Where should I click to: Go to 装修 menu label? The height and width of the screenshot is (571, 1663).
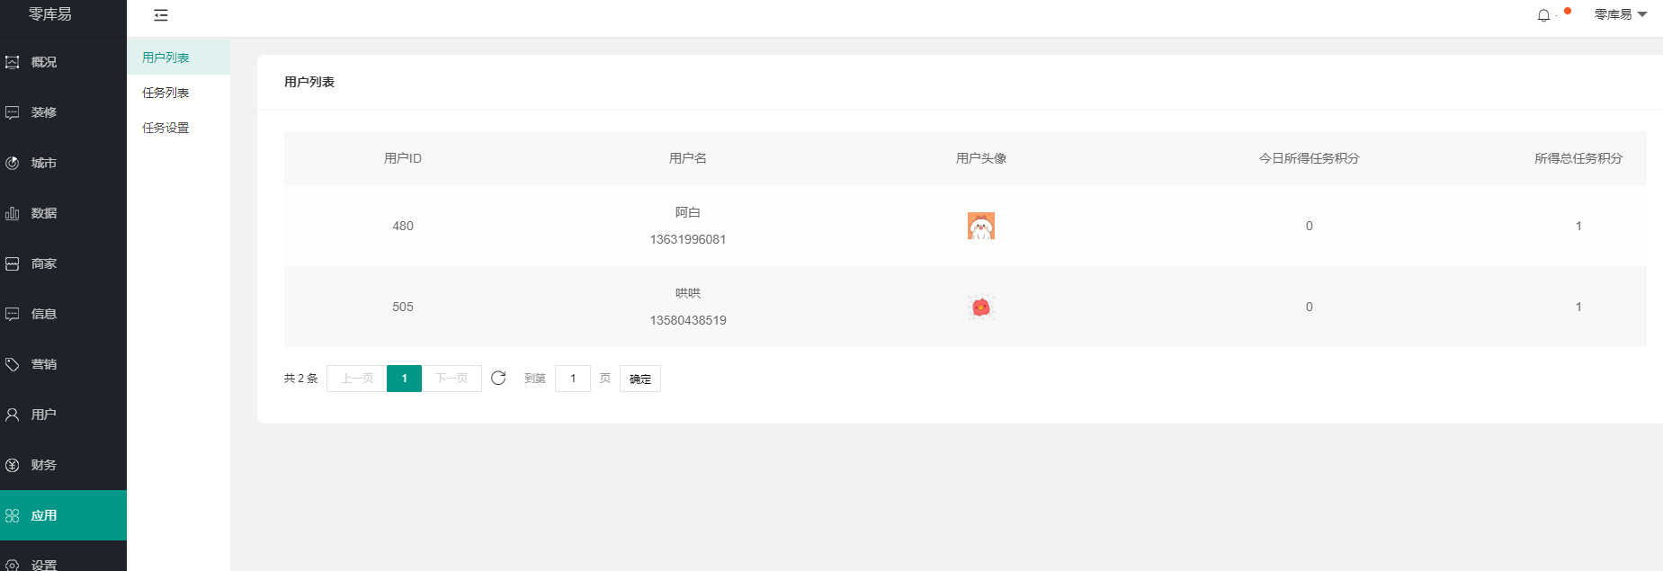pyautogui.click(x=44, y=112)
